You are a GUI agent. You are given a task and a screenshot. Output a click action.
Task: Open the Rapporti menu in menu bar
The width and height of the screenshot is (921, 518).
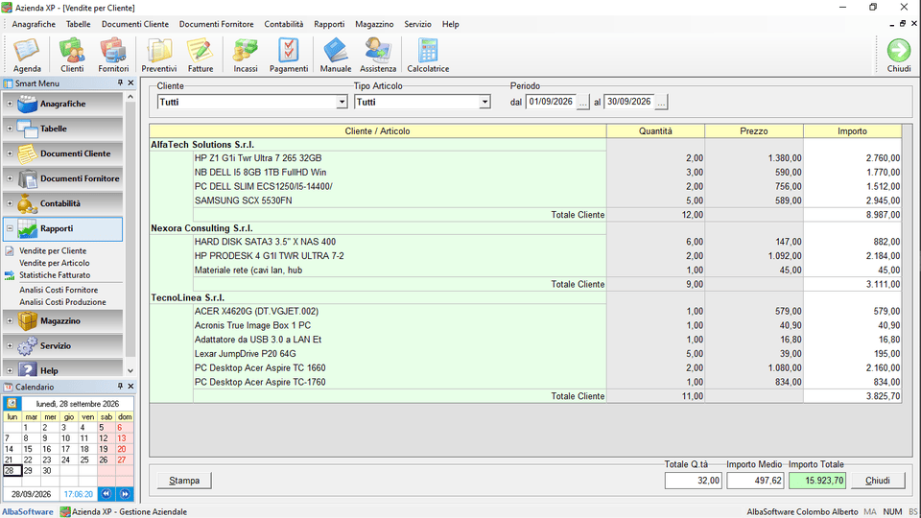pyautogui.click(x=329, y=24)
